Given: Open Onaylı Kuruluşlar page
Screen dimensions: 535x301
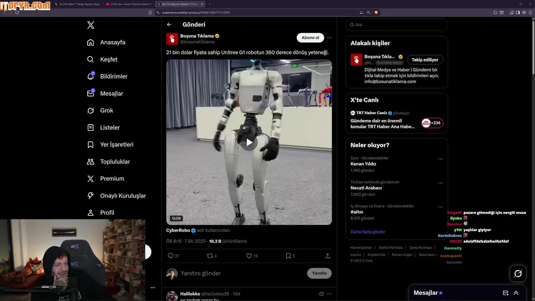Looking at the screenshot, I should (x=116, y=196).
